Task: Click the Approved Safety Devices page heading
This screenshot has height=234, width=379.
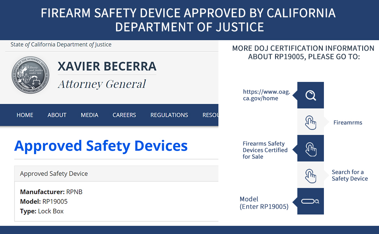Action: coord(101,146)
